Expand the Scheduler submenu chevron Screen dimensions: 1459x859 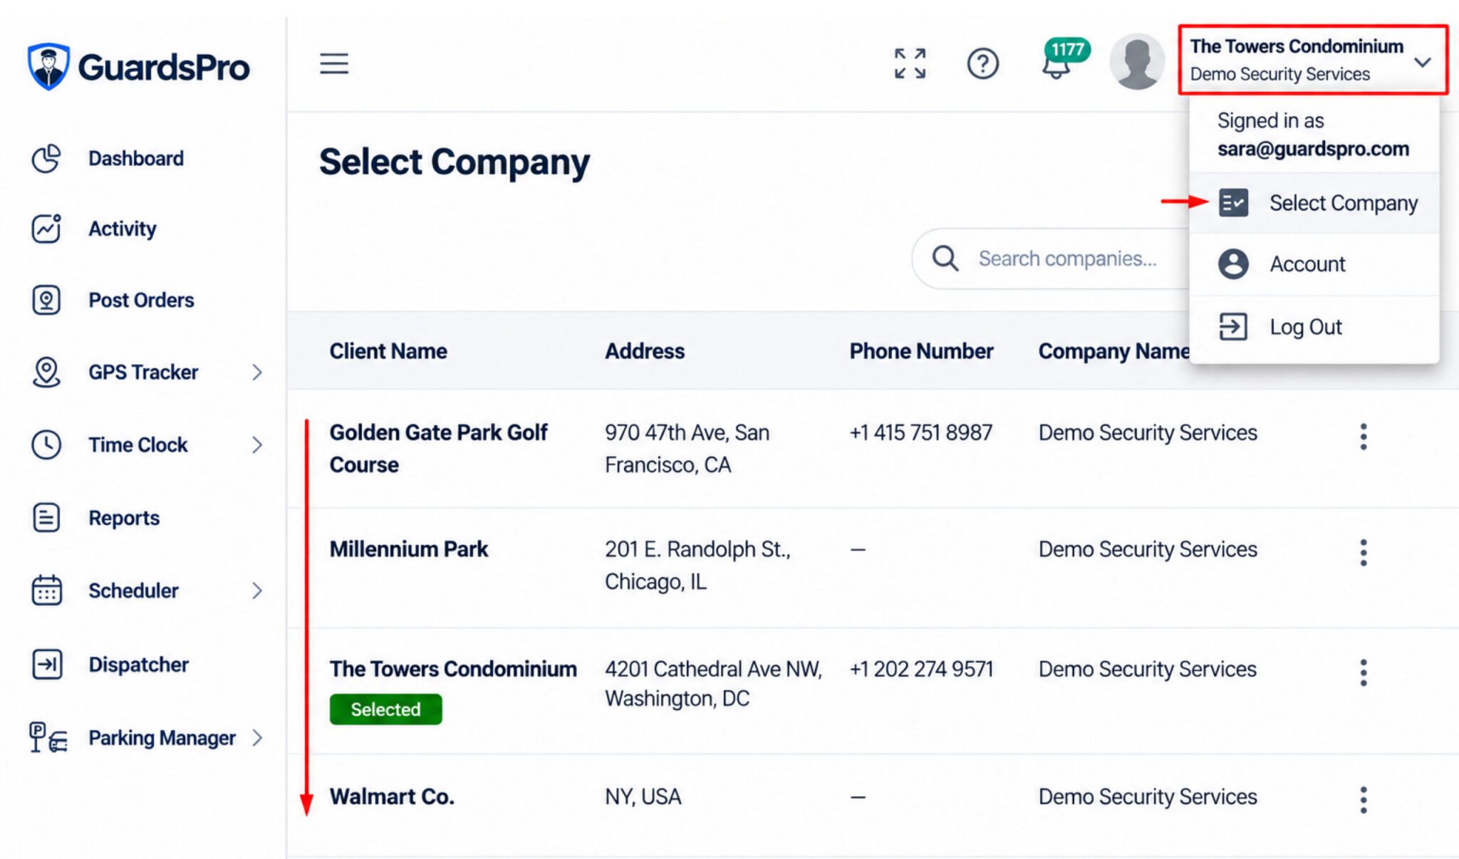pos(257,590)
